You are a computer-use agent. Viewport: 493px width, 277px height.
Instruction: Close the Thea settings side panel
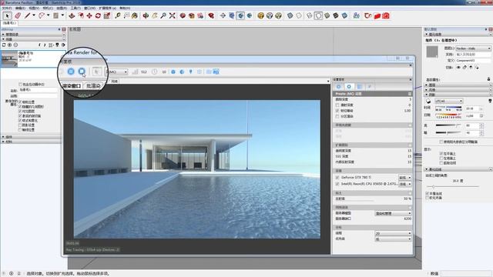pos(410,80)
